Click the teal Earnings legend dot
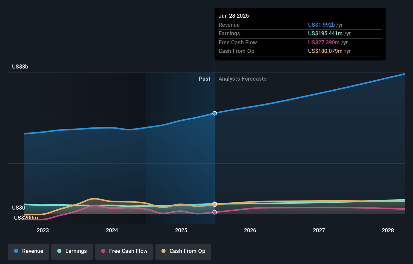This screenshot has height=264, width=413. (59, 251)
